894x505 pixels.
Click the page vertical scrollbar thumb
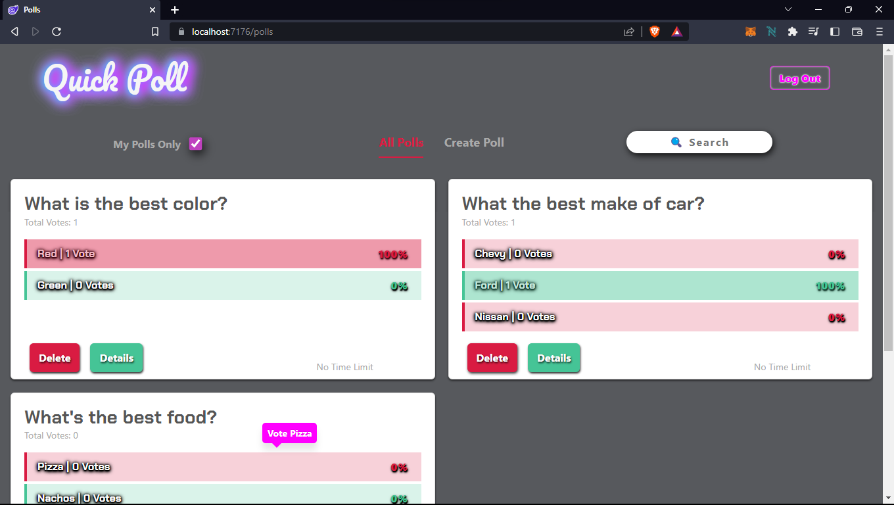tap(888, 204)
